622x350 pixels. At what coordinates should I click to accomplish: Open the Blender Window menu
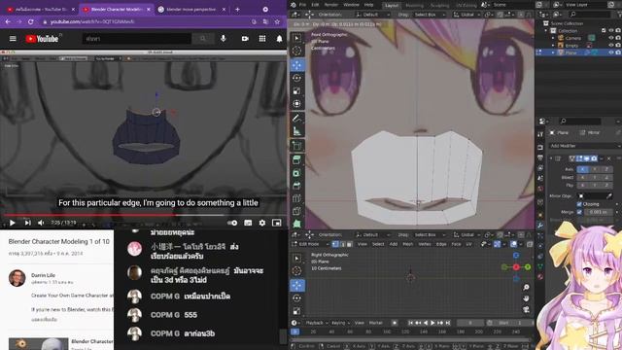tap(351, 5)
